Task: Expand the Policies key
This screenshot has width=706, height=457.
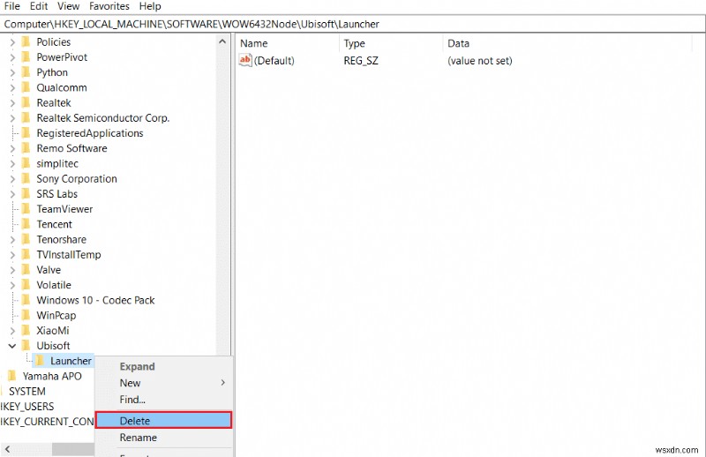Action: [12, 42]
